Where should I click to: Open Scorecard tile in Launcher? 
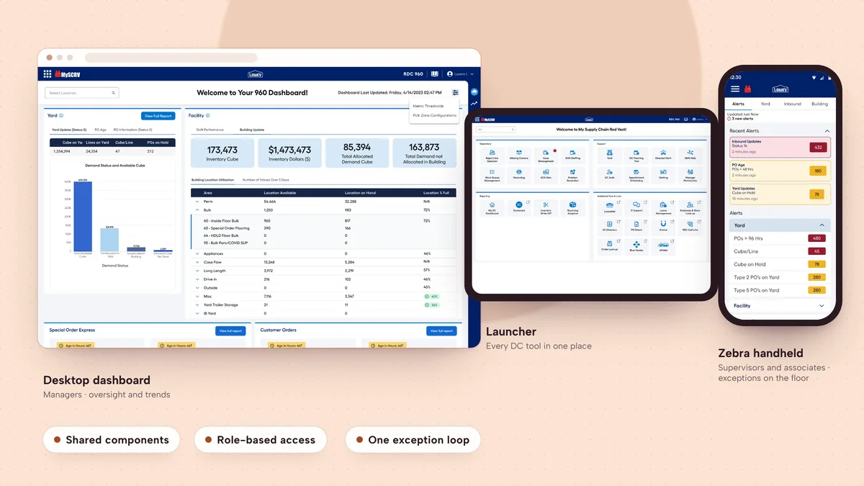[518, 207]
